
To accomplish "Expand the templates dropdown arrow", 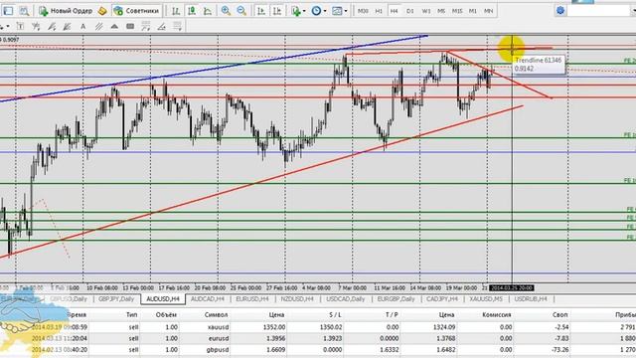I will (345, 11).
